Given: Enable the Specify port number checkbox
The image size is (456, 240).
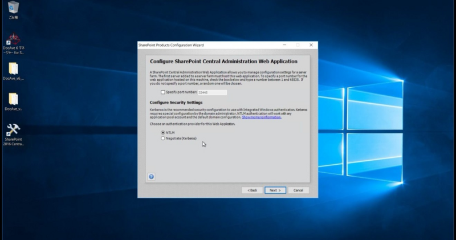Looking at the screenshot, I should 163,92.
